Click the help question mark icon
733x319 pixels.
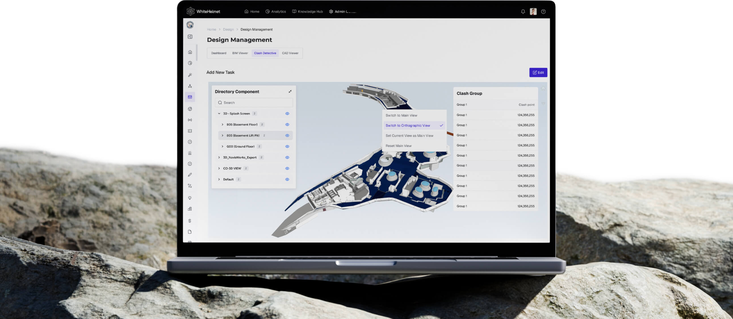tap(543, 12)
